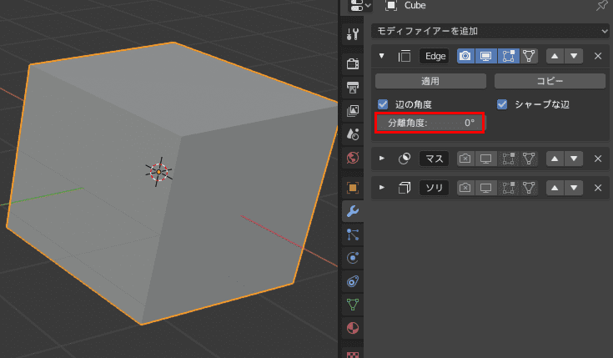Open the Physics properties tab

tap(353, 258)
